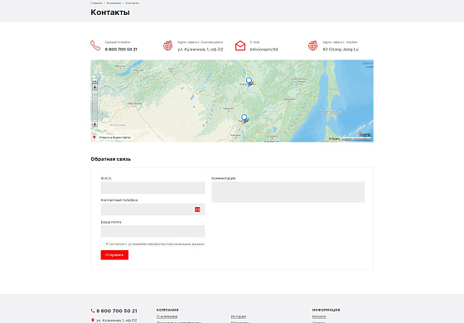Select the lower blue map pin near Харбин
The image size is (464, 323).
244,118
